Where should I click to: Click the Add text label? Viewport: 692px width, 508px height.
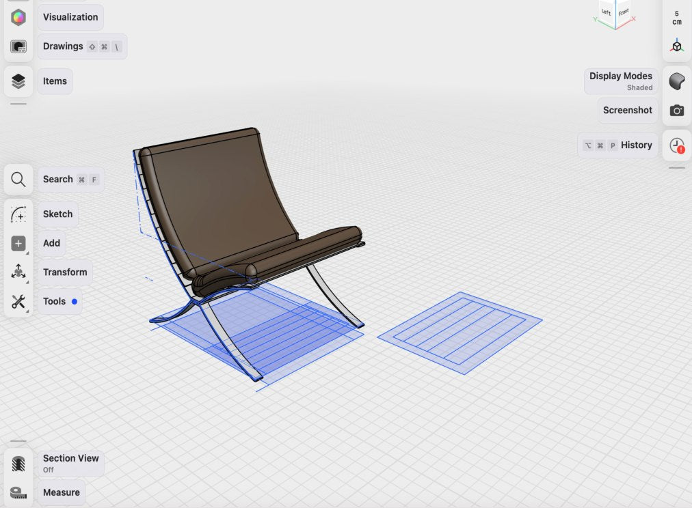click(52, 243)
